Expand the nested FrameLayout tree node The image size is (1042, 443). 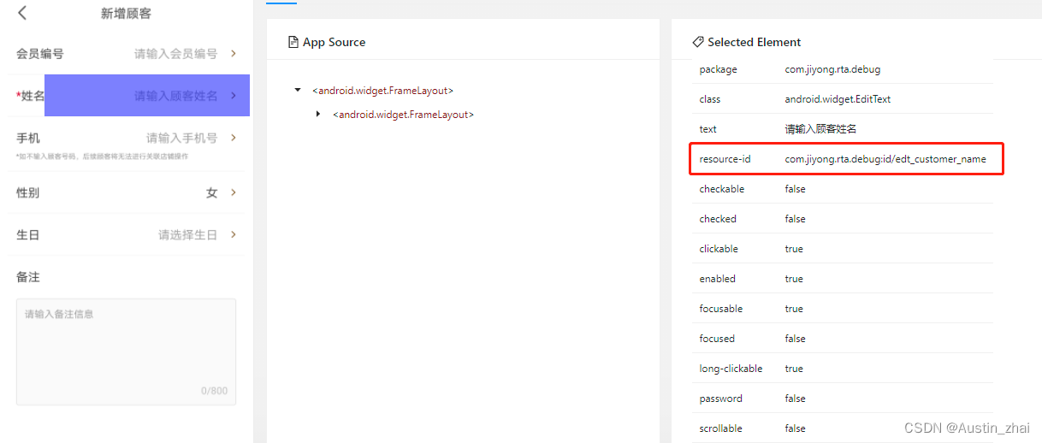pyautogui.click(x=318, y=114)
